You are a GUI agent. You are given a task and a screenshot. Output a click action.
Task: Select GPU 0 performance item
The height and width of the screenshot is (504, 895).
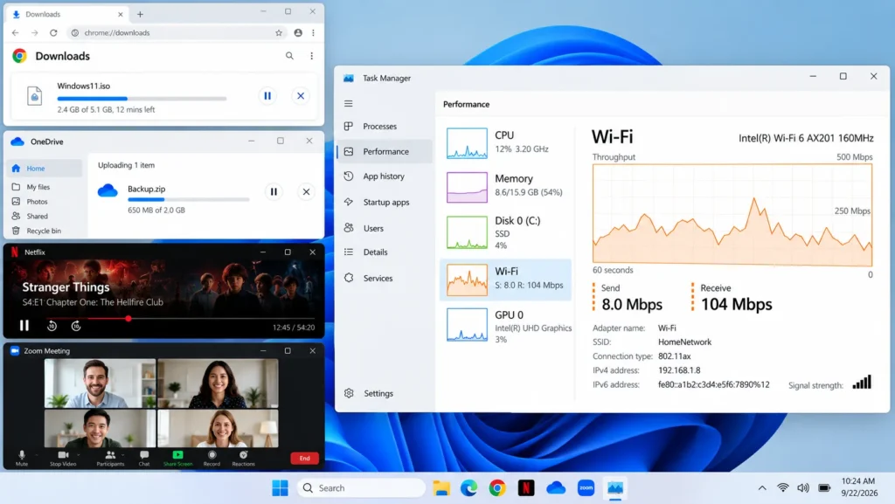[506, 326]
